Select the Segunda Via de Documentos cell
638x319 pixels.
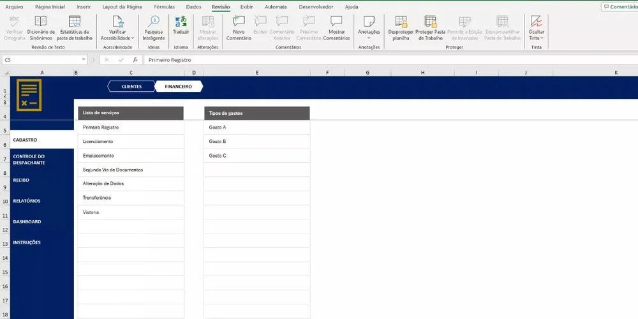131,170
